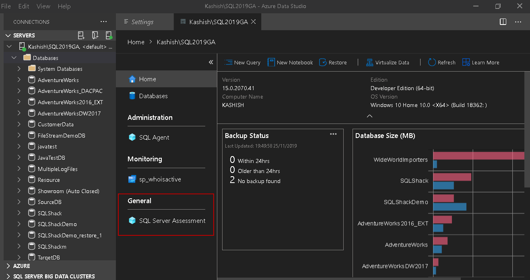Open Backup Status widget options menu

333,134
